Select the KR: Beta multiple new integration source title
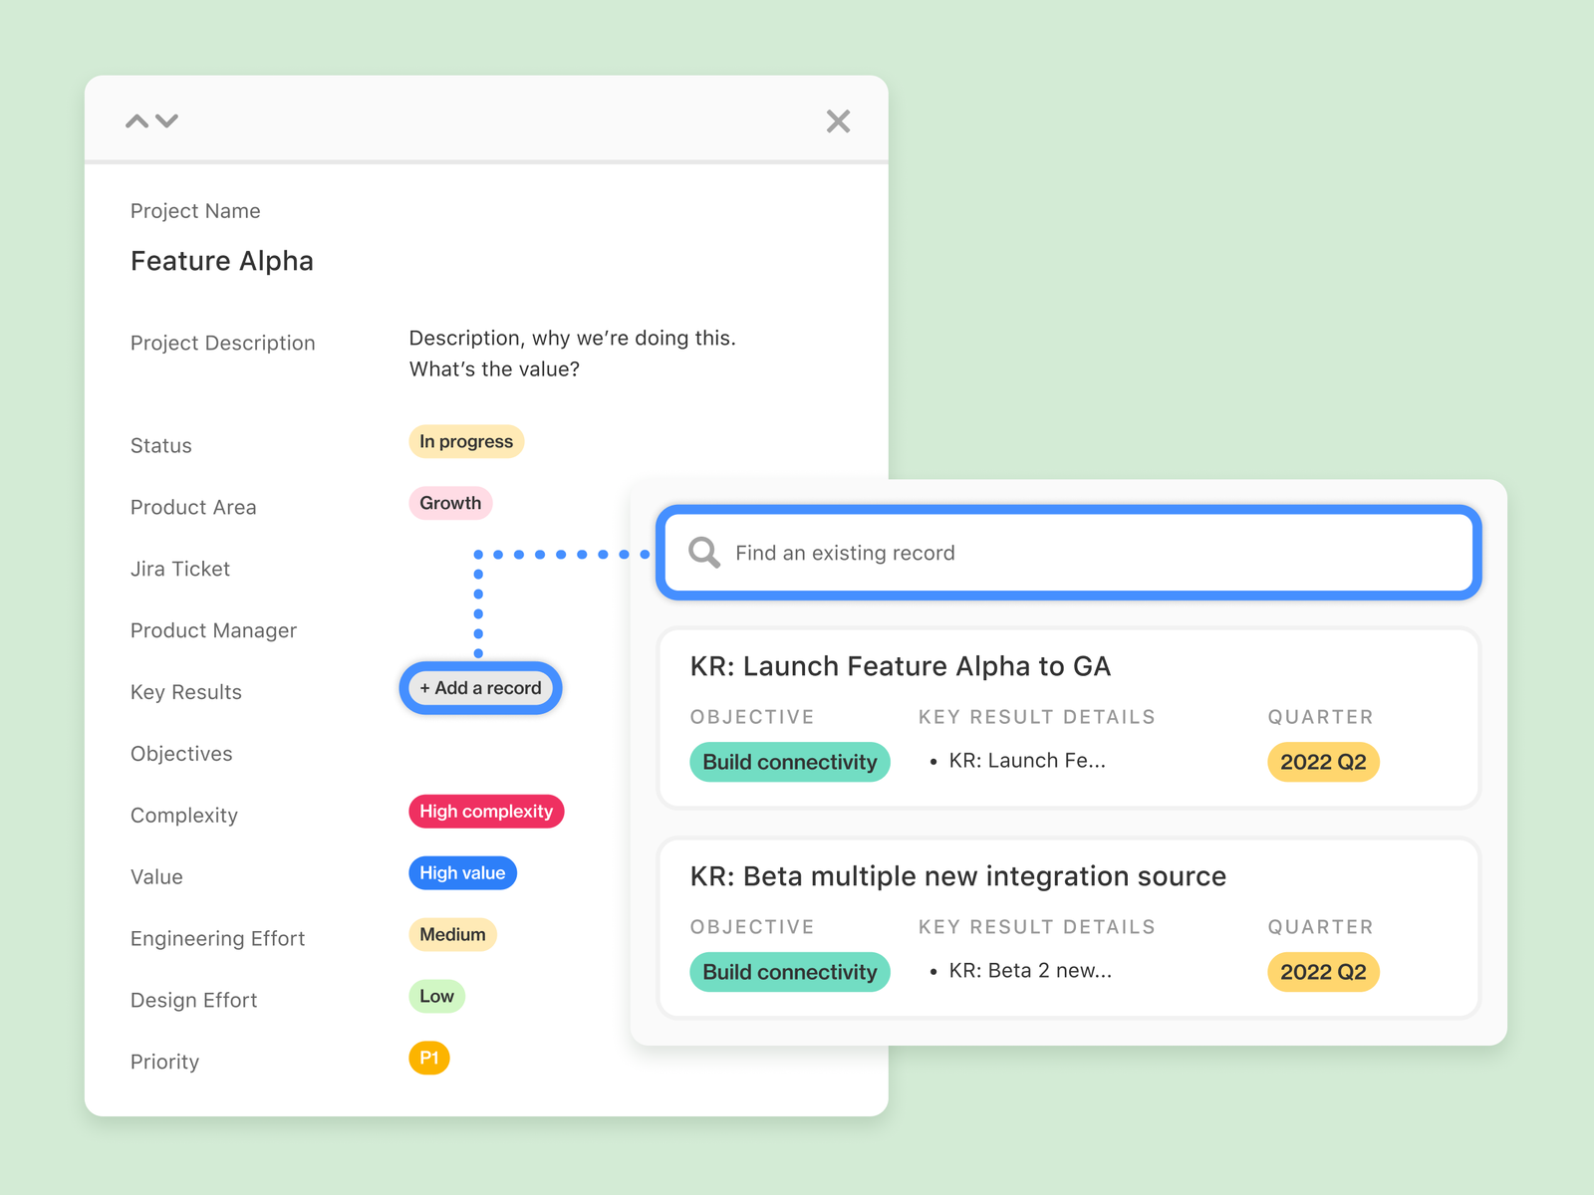The image size is (1594, 1195). (x=958, y=876)
